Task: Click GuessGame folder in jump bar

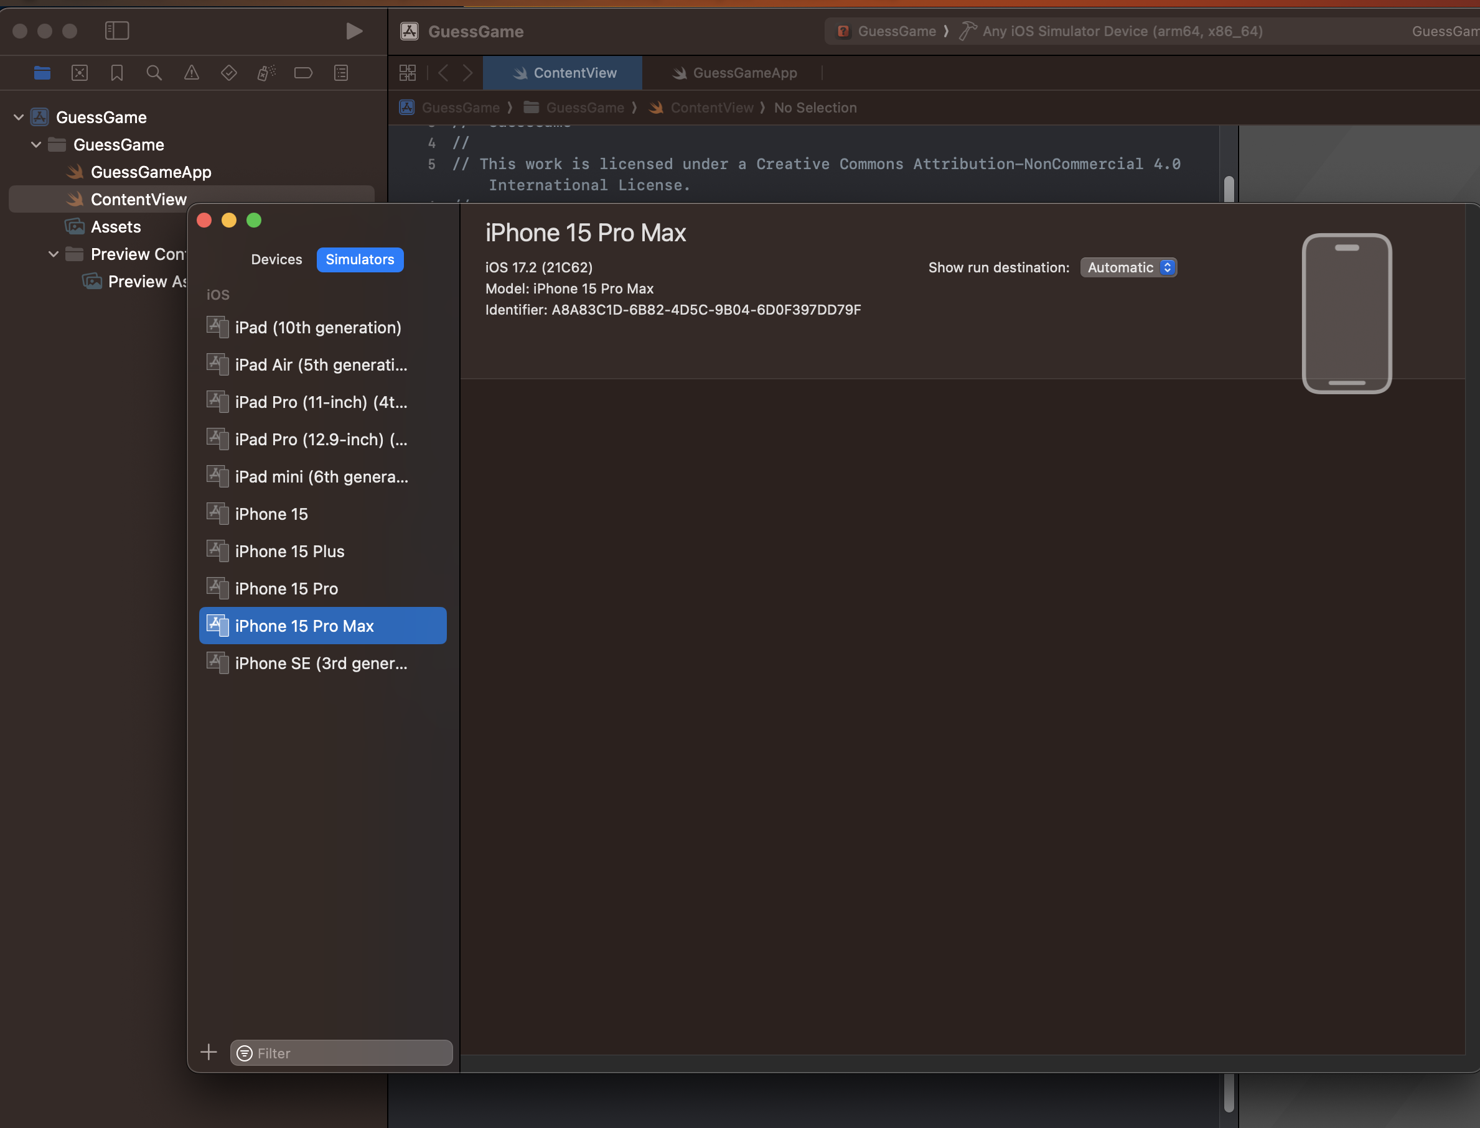Action: (x=574, y=108)
